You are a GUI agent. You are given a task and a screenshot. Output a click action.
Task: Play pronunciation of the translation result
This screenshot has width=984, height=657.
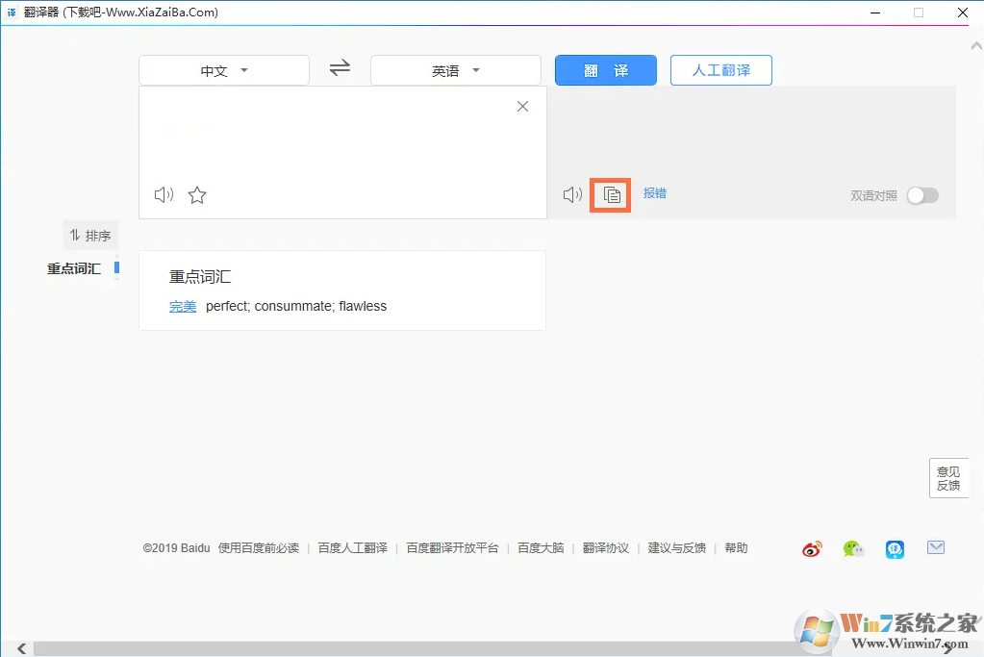pos(571,193)
